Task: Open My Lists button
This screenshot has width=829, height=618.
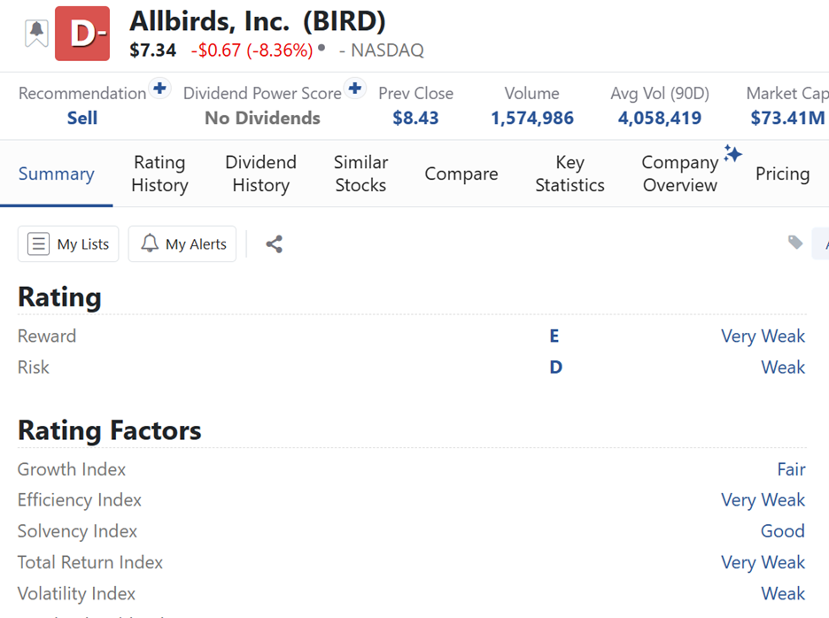Action: click(x=68, y=244)
